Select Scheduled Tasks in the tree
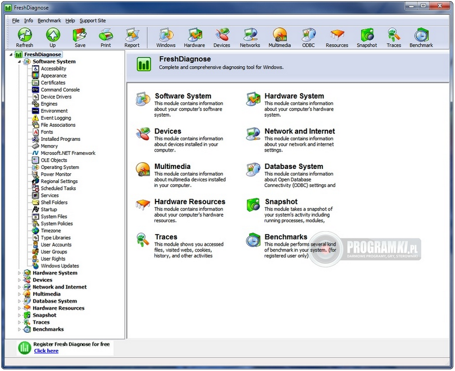Image resolution: width=455 pixels, height=371 pixels. click(58, 189)
